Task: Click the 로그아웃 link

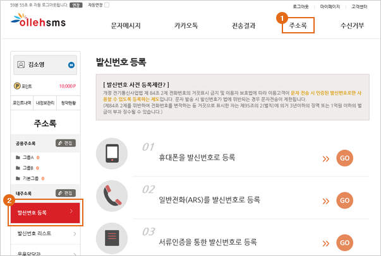Action: point(301,7)
